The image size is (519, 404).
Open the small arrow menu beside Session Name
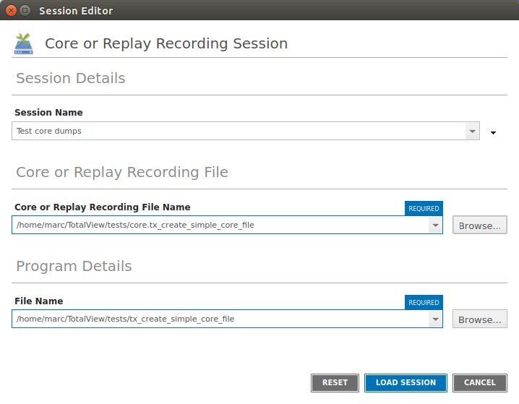494,133
